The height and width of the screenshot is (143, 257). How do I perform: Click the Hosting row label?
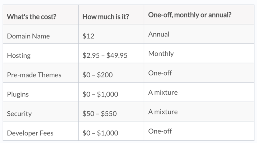[18, 55]
